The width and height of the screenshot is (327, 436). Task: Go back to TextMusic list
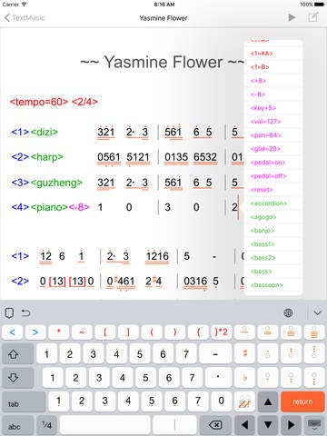coord(25,17)
